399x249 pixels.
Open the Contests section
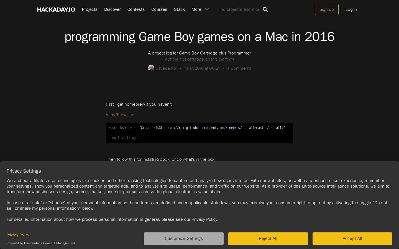pos(136,9)
